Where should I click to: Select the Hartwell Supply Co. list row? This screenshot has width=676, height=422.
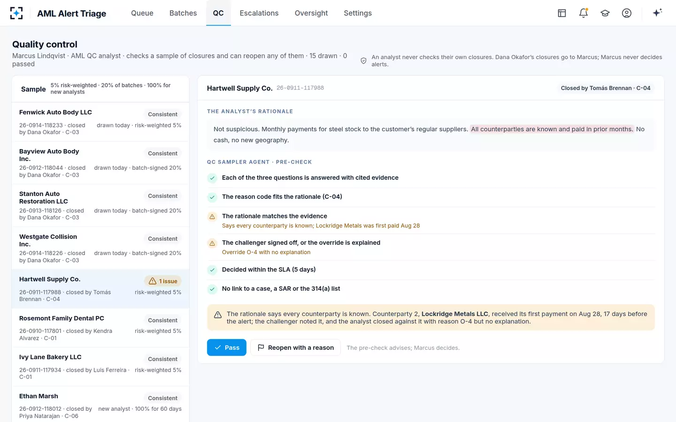tap(100, 289)
